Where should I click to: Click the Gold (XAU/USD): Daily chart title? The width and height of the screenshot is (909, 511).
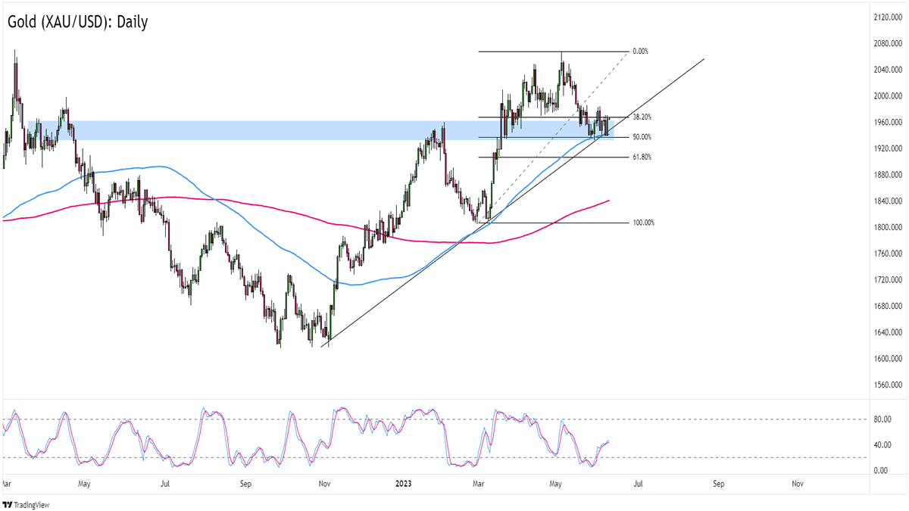tap(77, 22)
